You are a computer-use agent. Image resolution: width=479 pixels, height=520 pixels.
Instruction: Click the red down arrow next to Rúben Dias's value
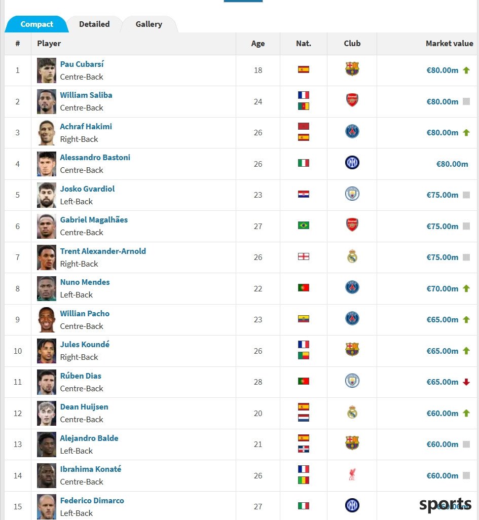[466, 382]
